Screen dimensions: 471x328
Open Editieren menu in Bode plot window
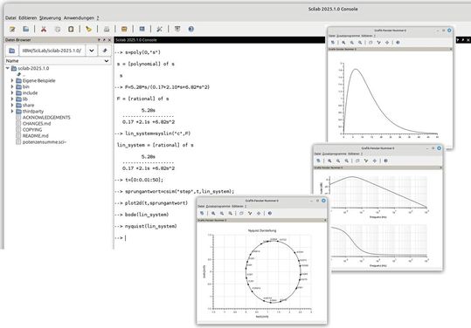(x=354, y=154)
